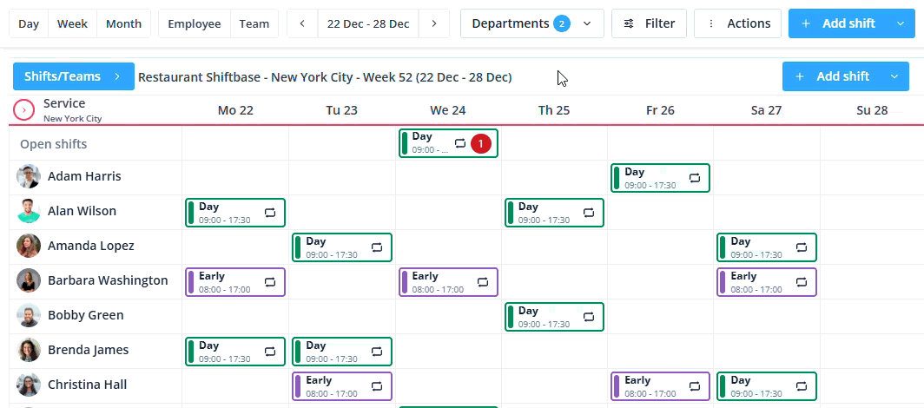Click Amanda Lopez's avatar
The width and height of the screenshot is (924, 408).
click(29, 246)
